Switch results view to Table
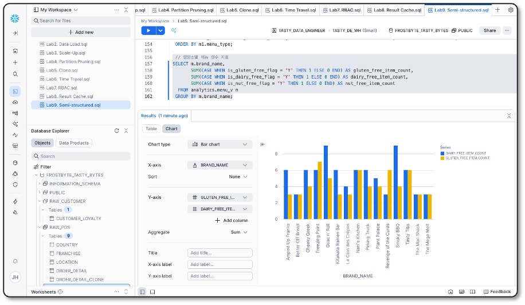 coord(151,128)
